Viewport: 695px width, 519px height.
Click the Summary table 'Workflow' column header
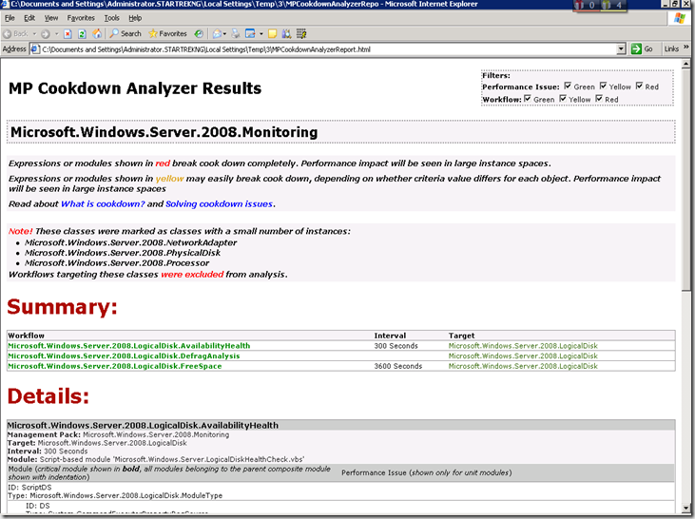(x=27, y=336)
